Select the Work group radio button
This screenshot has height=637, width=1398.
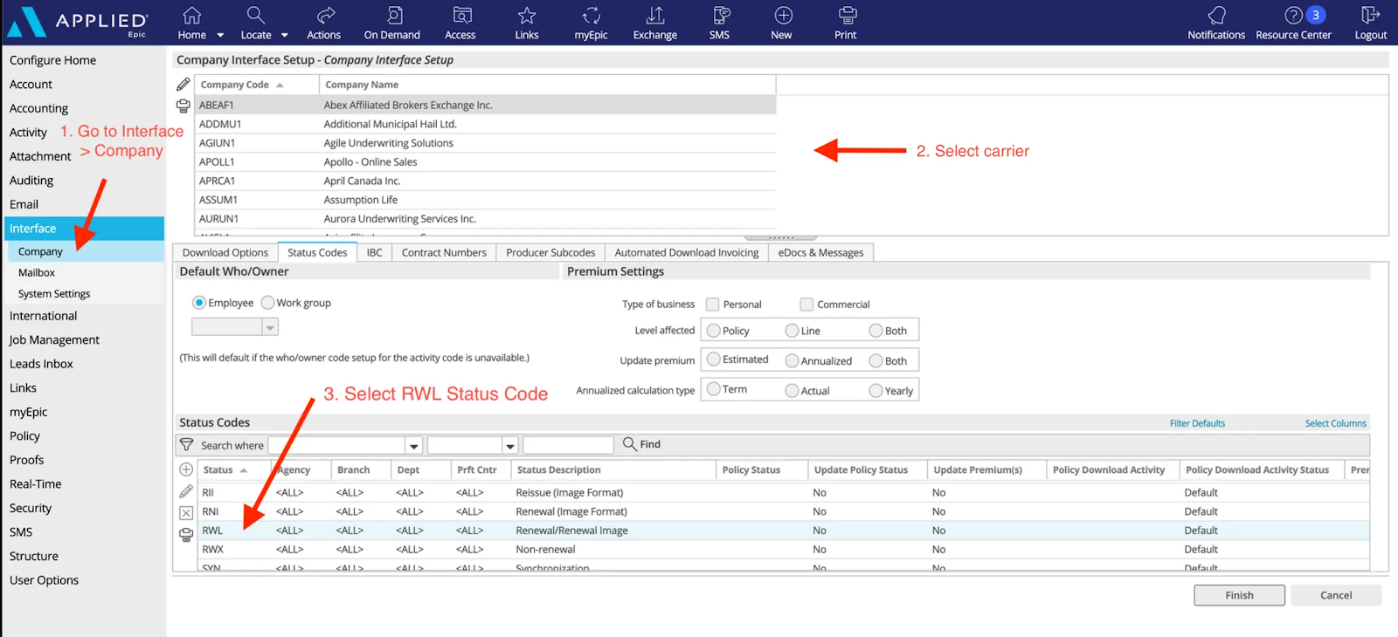267,303
